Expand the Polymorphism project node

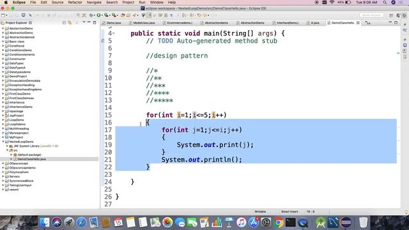(3, 172)
